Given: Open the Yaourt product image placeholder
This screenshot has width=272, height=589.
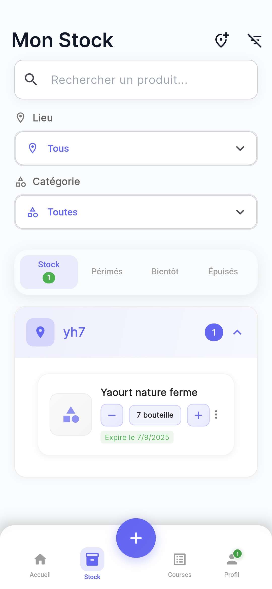Looking at the screenshot, I should pos(71,414).
